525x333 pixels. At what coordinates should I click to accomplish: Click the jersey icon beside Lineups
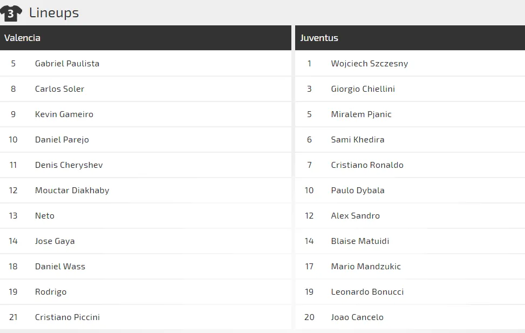(11, 12)
